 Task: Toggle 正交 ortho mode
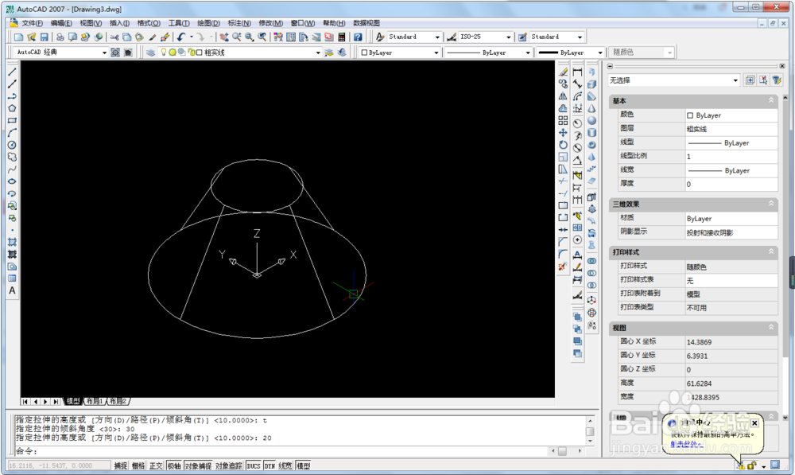pos(156,465)
